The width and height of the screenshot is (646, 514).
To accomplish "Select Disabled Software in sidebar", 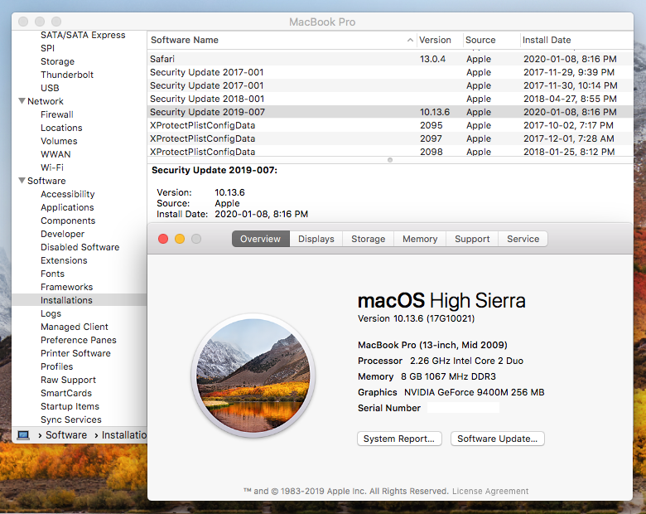I will click(80, 247).
